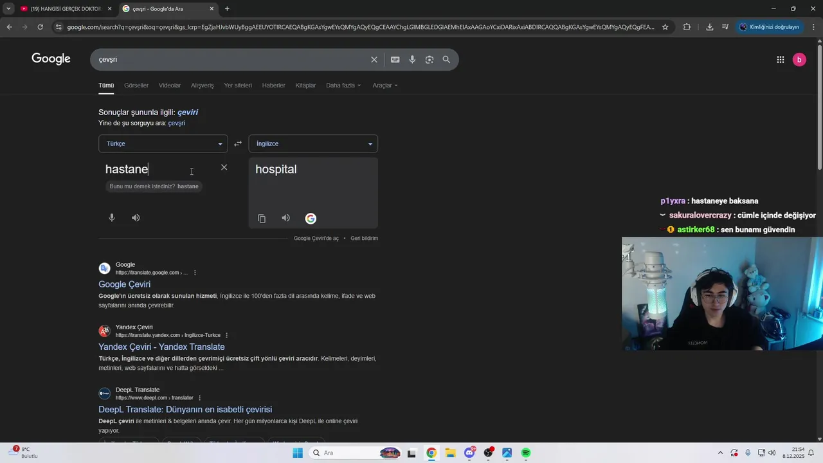Close the 'çevşri - Google'da Ara' tab
The image size is (823, 463).
[x=212, y=9]
